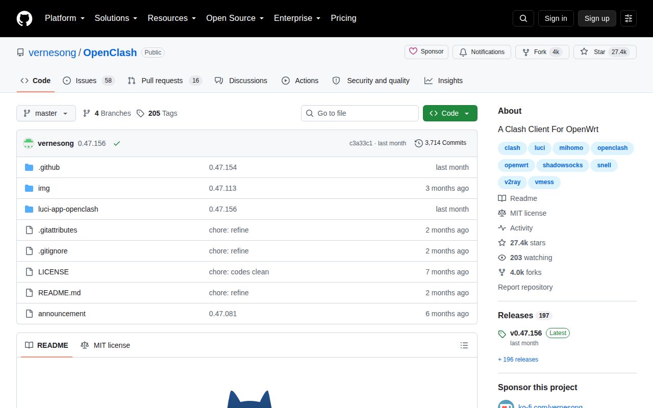Select the watching eye icon
The width and height of the screenshot is (653, 408).
click(x=502, y=258)
